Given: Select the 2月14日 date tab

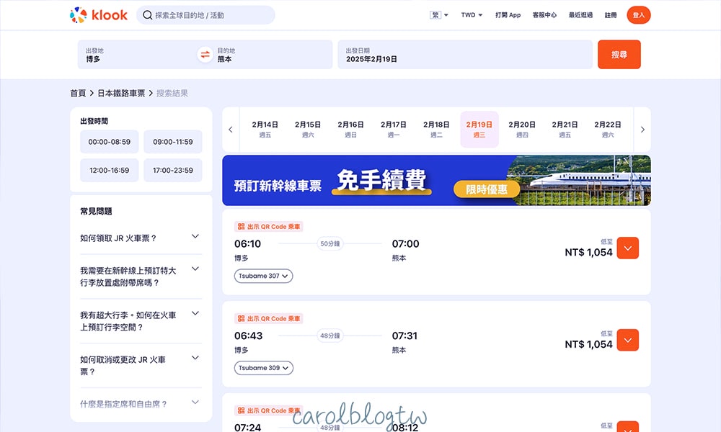Looking at the screenshot, I should 265,130.
